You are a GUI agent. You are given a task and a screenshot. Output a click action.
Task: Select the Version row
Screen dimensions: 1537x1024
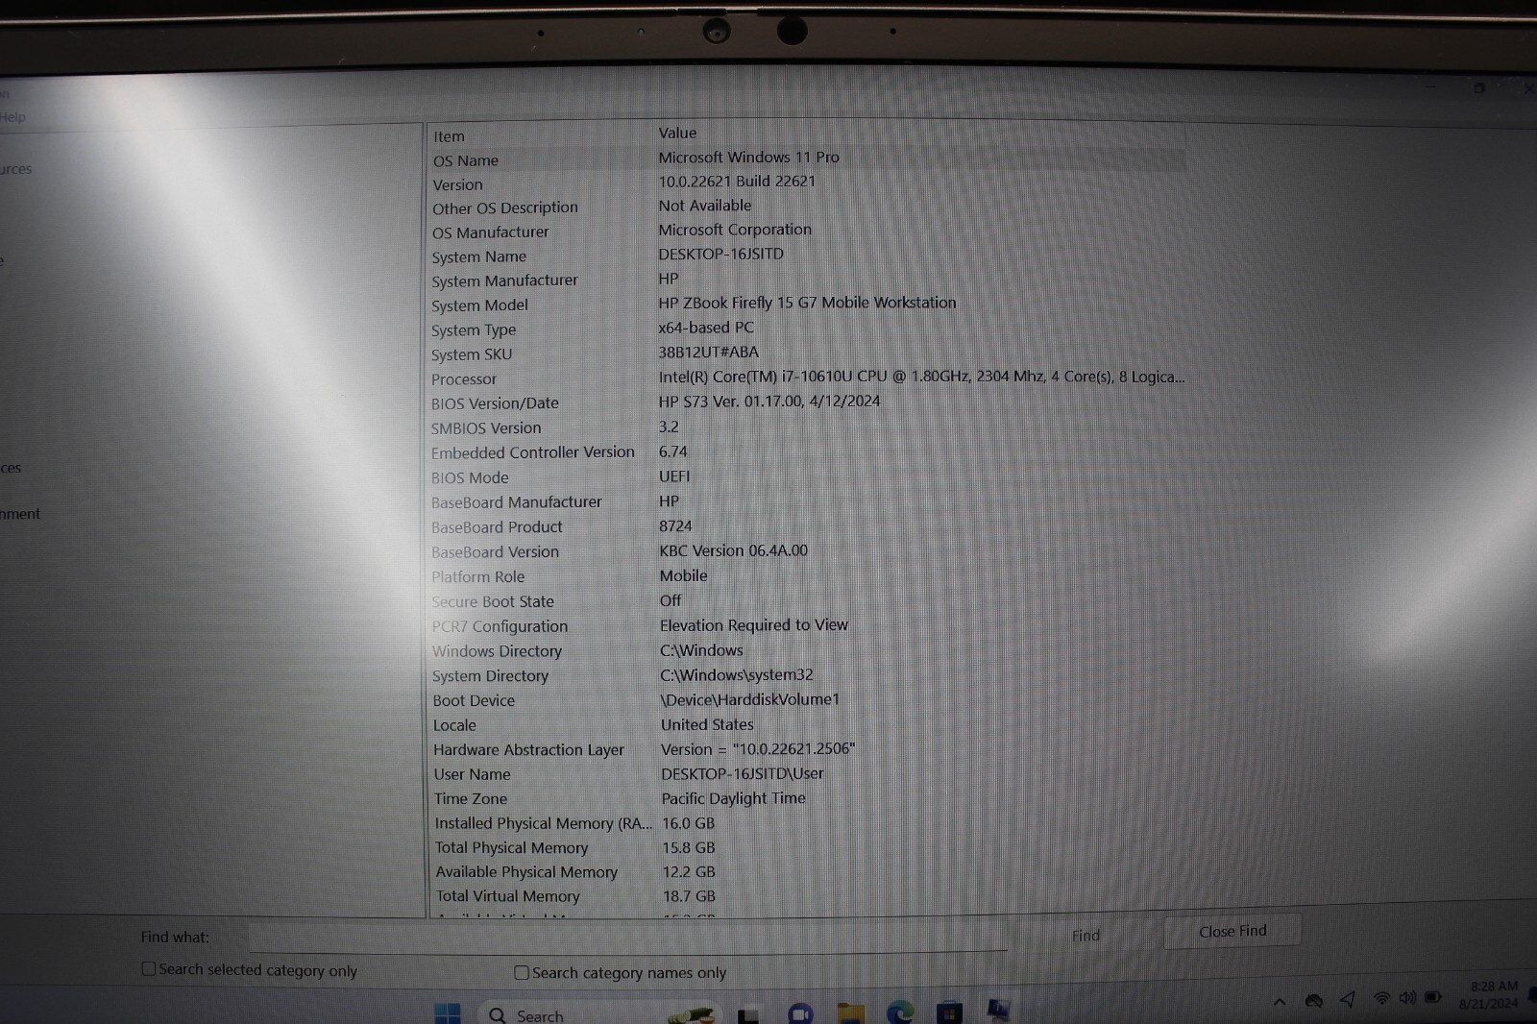[x=807, y=183]
